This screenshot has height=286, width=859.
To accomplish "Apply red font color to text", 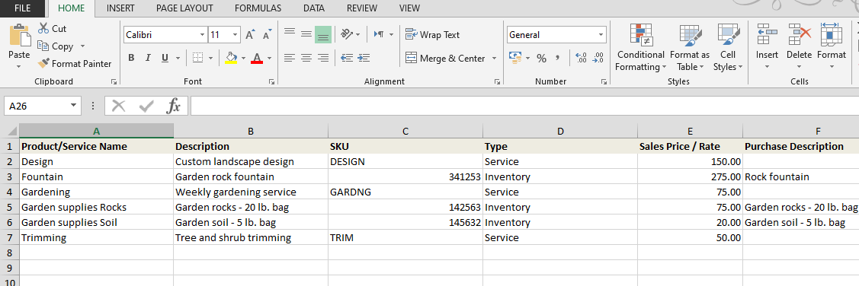I will 257,58.
